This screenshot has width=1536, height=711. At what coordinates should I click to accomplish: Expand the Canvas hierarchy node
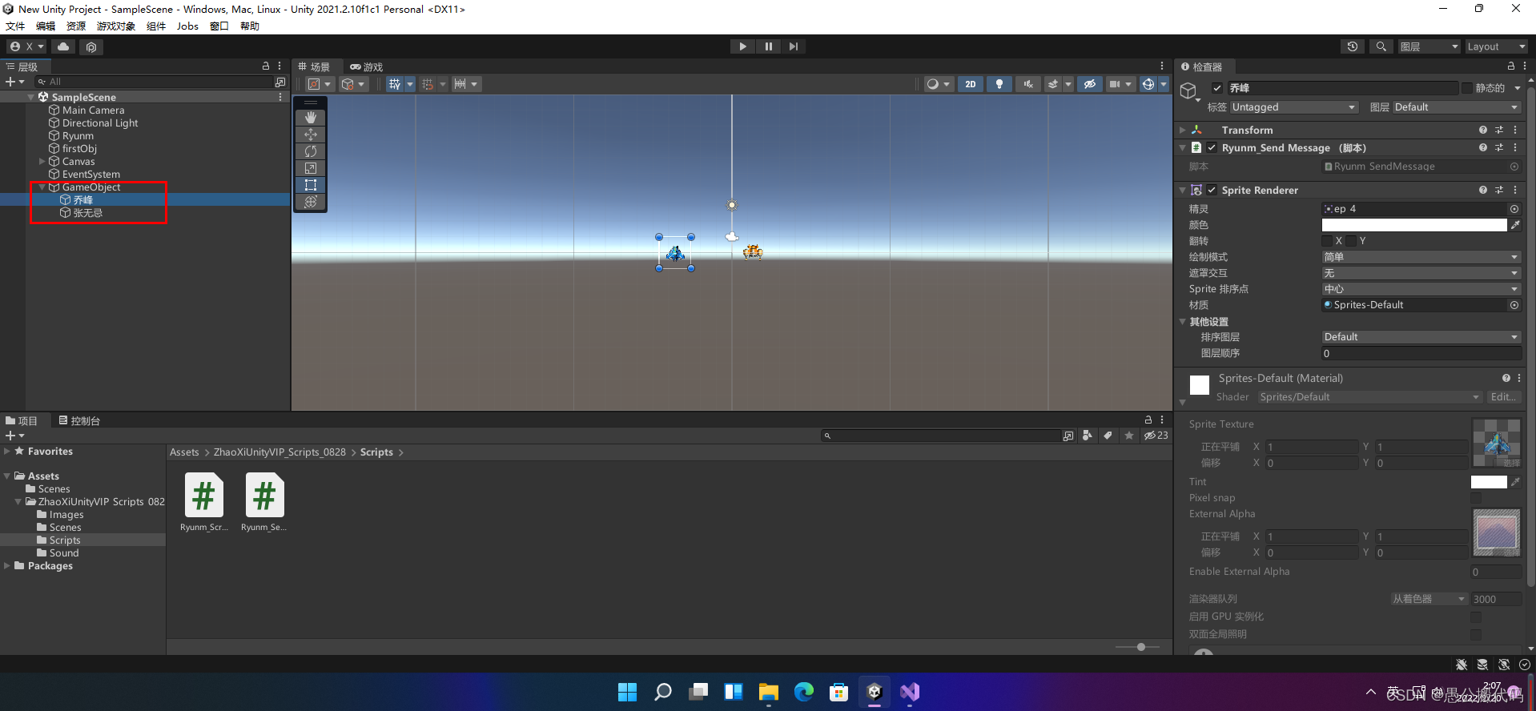coord(42,162)
